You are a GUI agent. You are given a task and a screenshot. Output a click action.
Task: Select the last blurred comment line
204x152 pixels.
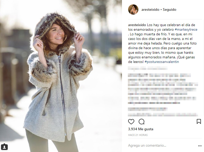163,114
